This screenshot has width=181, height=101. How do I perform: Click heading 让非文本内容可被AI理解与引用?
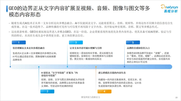point(86,48)
